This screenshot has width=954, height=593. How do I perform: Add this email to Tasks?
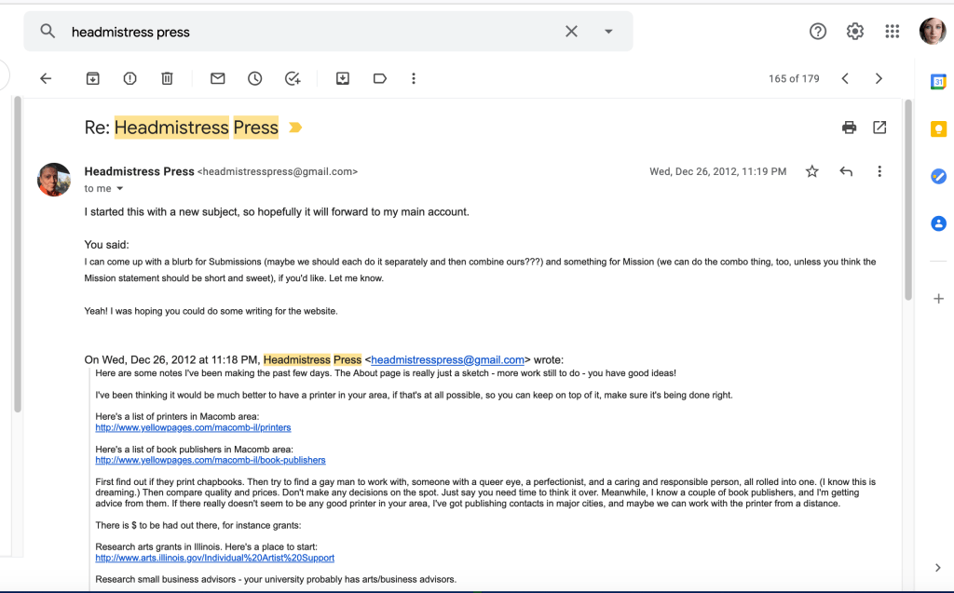(x=293, y=79)
